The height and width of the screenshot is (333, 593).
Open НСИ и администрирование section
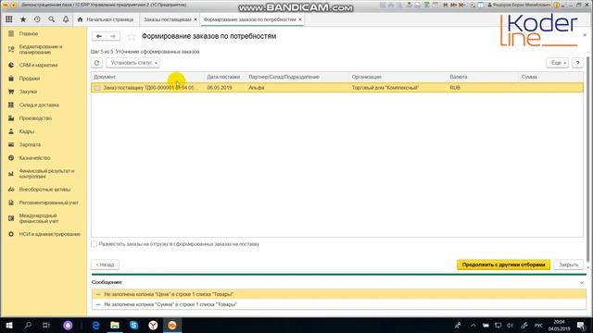(49, 234)
